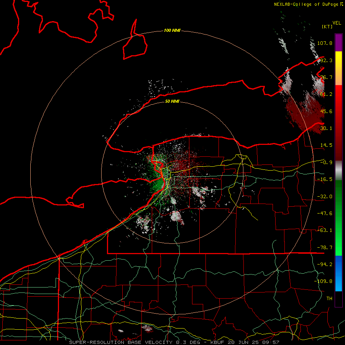Select the 61.2 scale value
Image resolution: width=345 pixels, height=345 pixels.
coord(326,94)
